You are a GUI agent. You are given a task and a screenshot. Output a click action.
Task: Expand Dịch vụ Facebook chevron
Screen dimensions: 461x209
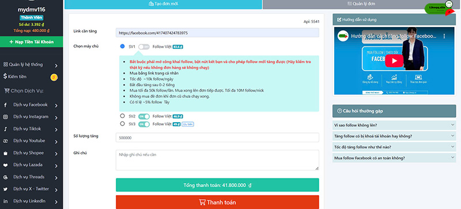[x=56, y=105]
